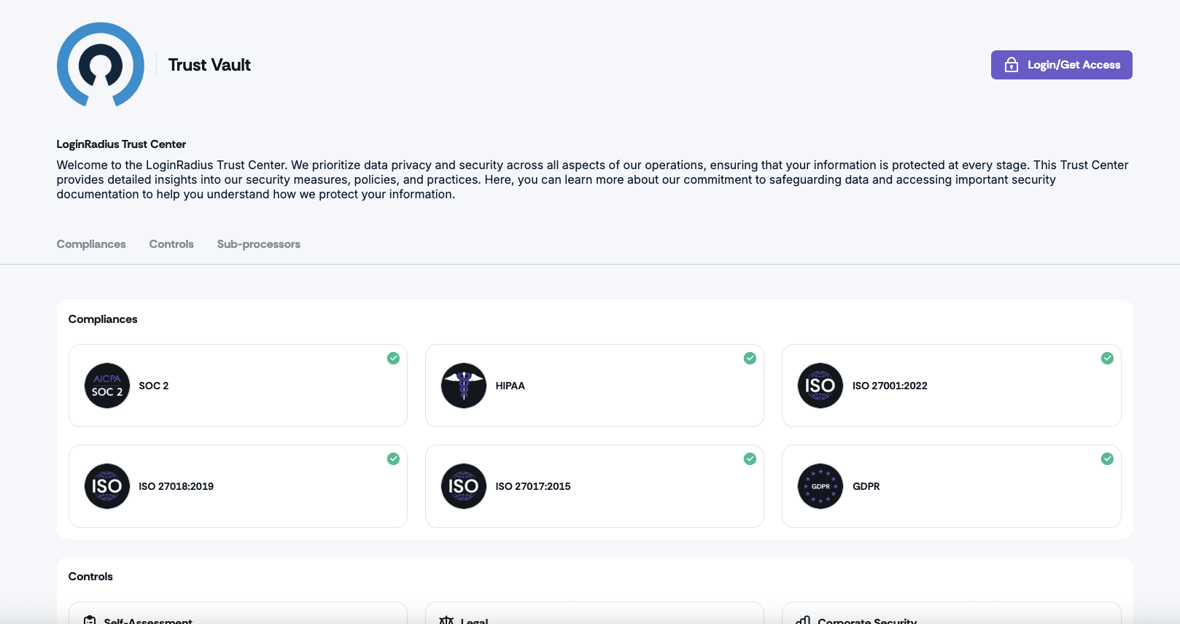Click the Corporate Security chart icon
The image size is (1180, 624).
click(802, 620)
